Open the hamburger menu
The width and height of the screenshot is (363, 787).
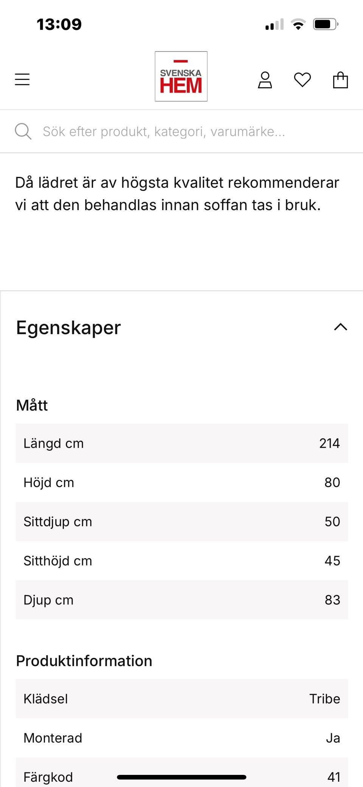(x=22, y=79)
